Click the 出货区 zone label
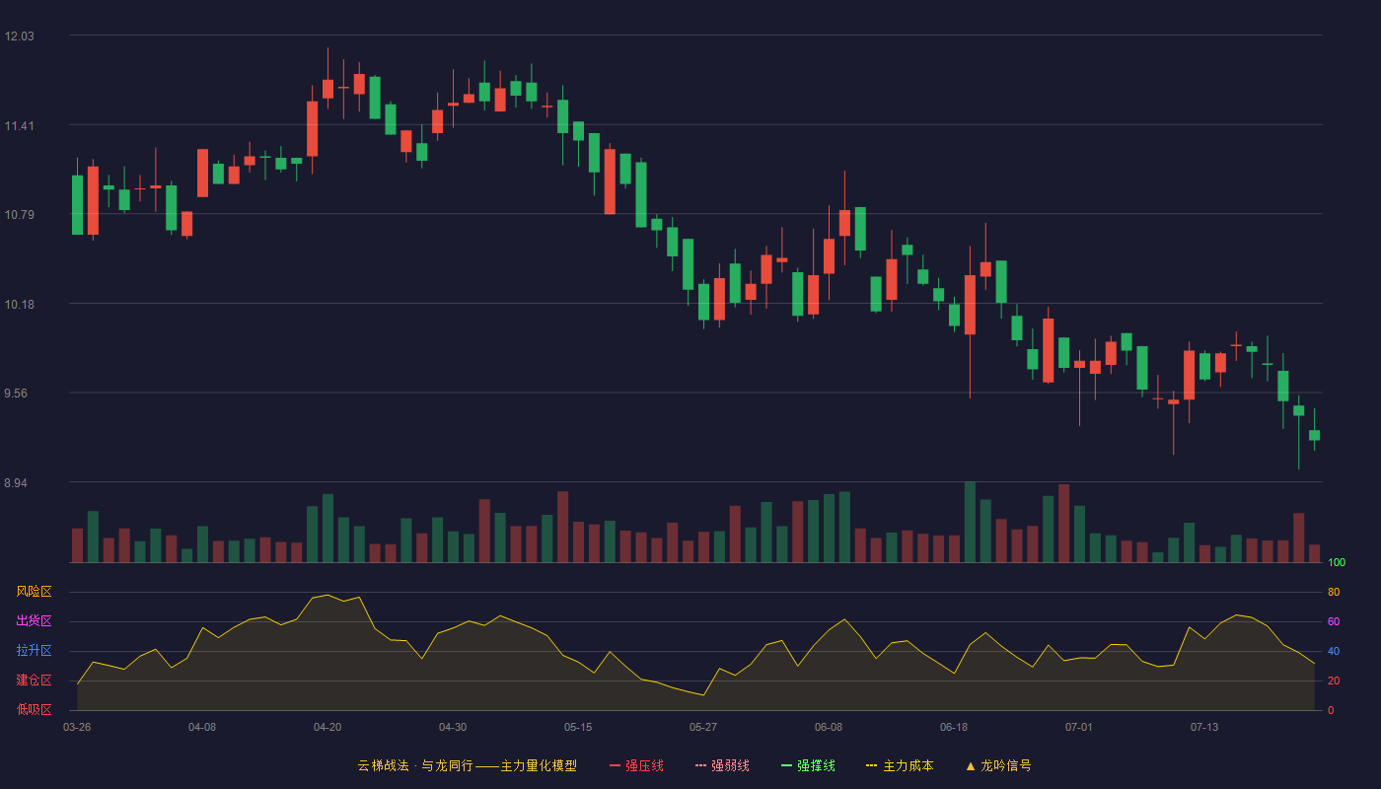This screenshot has width=1381, height=789. coord(34,621)
